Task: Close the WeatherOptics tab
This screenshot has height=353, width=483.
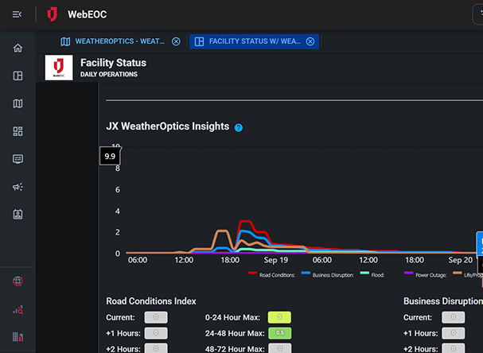Action: (176, 41)
